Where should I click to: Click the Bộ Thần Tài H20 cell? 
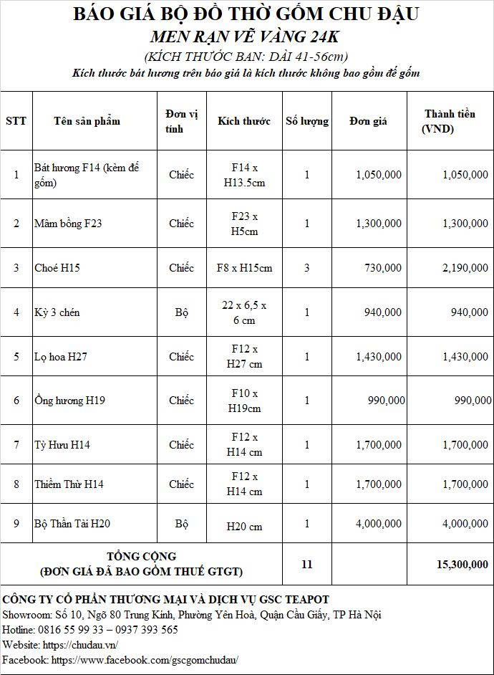click(x=95, y=524)
